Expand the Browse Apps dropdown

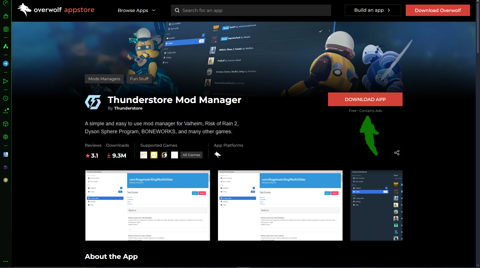click(137, 10)
